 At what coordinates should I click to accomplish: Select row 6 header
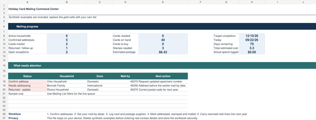point(4,27)
